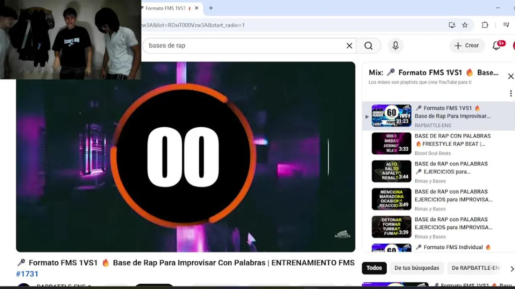
Task: Click the install app icon in address bar
Action: (452, 25)
